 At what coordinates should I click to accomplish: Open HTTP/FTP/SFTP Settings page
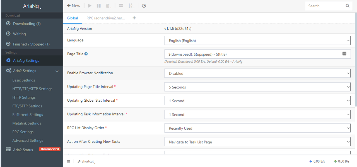click(x=32, y=89)
